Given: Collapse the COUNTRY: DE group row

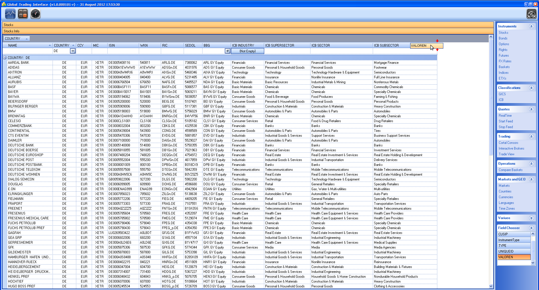Looking at the screenshot, I should [x=5, y=58].
